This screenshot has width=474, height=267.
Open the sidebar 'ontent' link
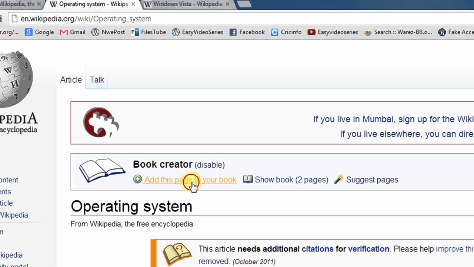(x=9, y=180)
